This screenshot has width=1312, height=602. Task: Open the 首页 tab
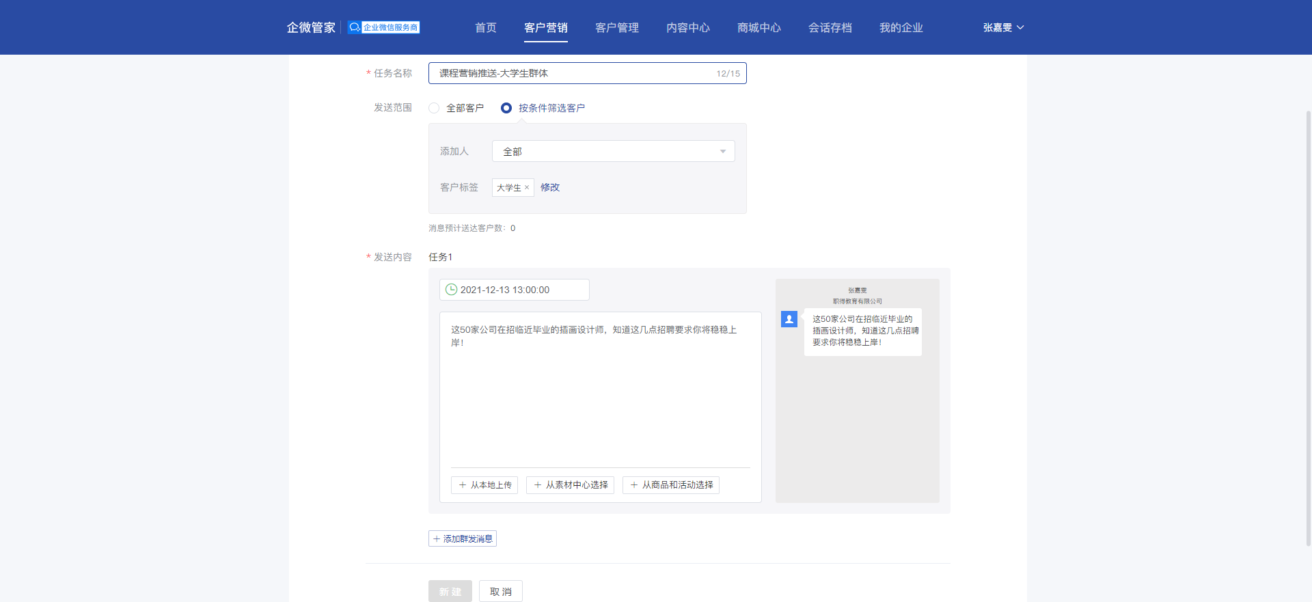(486, 27)
